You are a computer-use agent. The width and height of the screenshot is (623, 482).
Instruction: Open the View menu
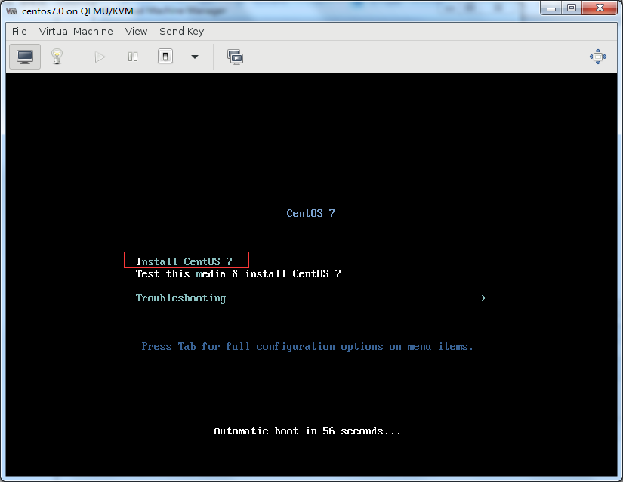[x=136, y=32]
